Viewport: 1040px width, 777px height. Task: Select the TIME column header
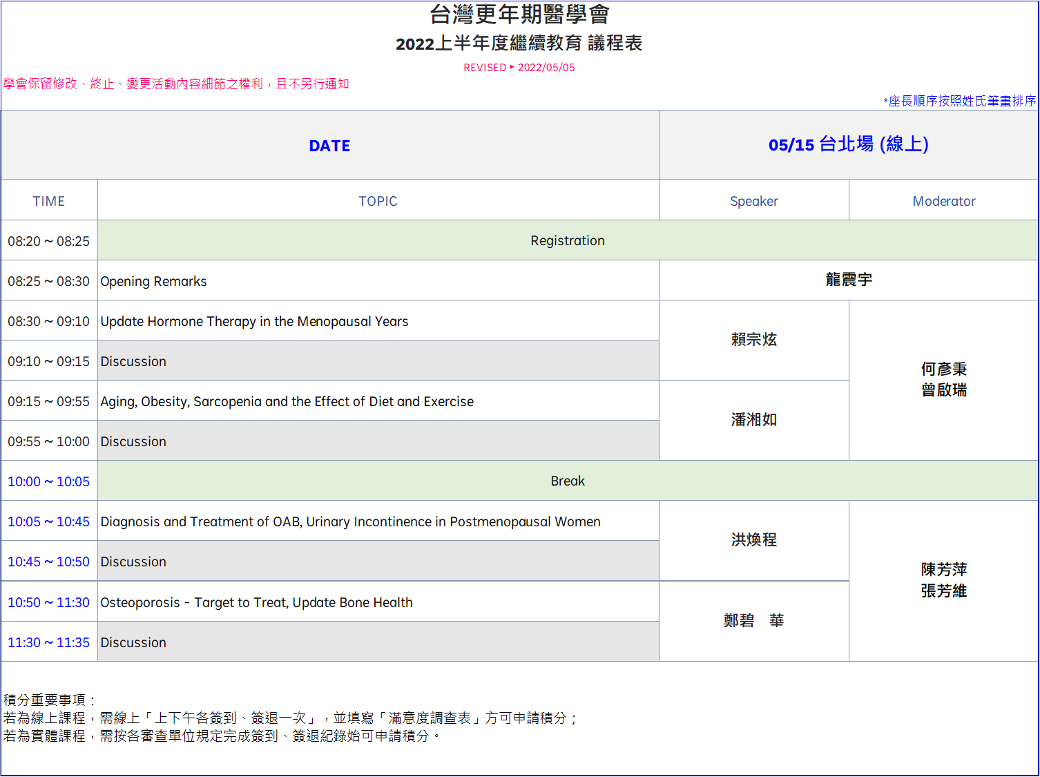(x=48, y=201)
